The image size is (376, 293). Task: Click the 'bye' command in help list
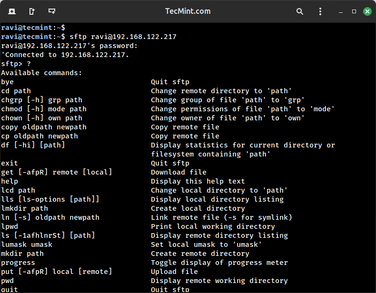pyautogui.click(x=8, y=82)
